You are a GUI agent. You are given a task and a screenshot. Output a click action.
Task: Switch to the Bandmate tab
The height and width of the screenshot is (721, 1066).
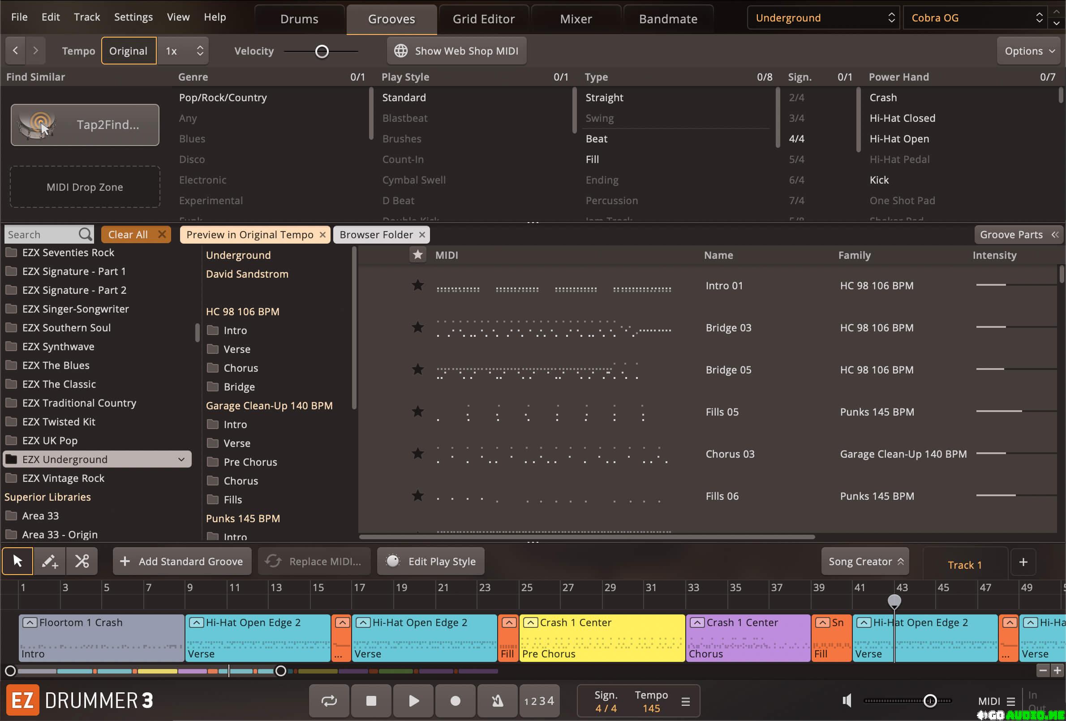668,19
